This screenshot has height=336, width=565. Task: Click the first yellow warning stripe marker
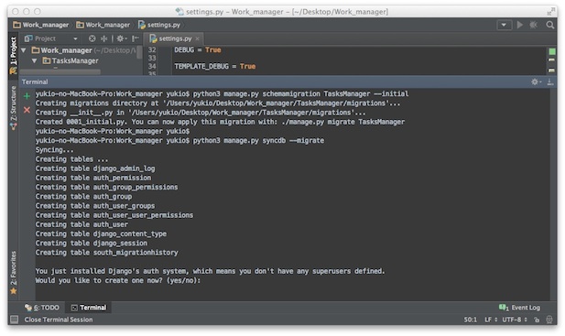pyautogui.click(x=551, y=60)
